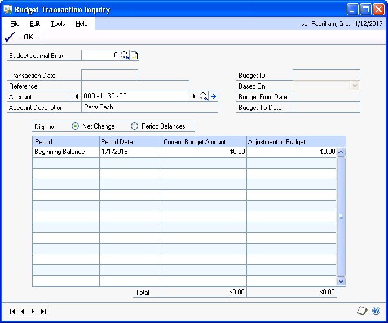Image resolution: width=388 pixels, height=323 pixels.
Task: Go to next record navigation button
Action: [x=33, y=311]
